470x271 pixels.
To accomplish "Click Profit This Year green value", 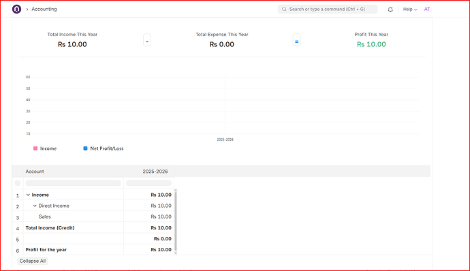I will 371,44.
